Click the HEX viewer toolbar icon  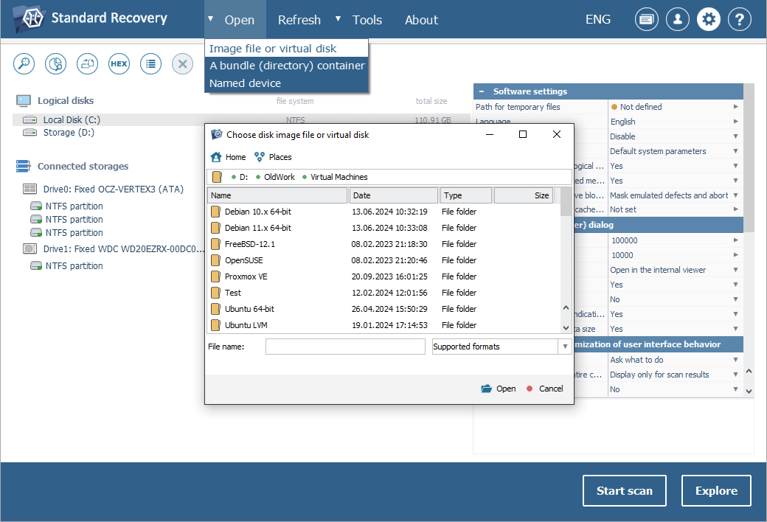click(119, 64)
